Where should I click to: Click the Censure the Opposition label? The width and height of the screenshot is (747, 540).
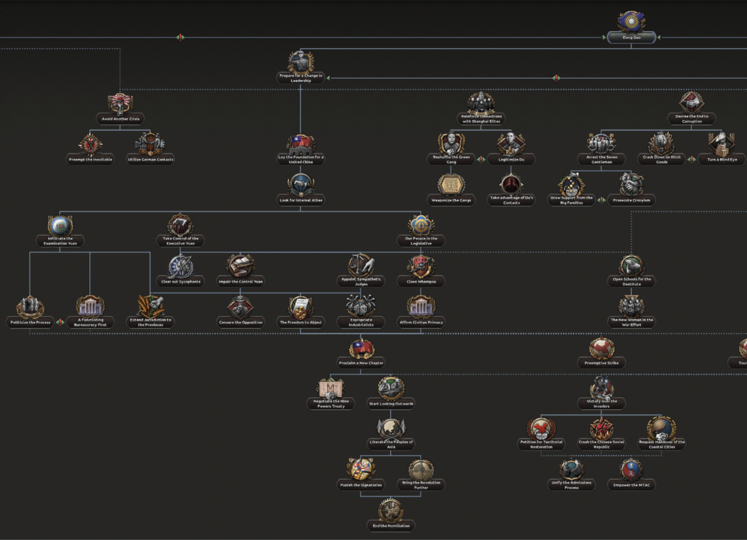click(x=241, y=322)
